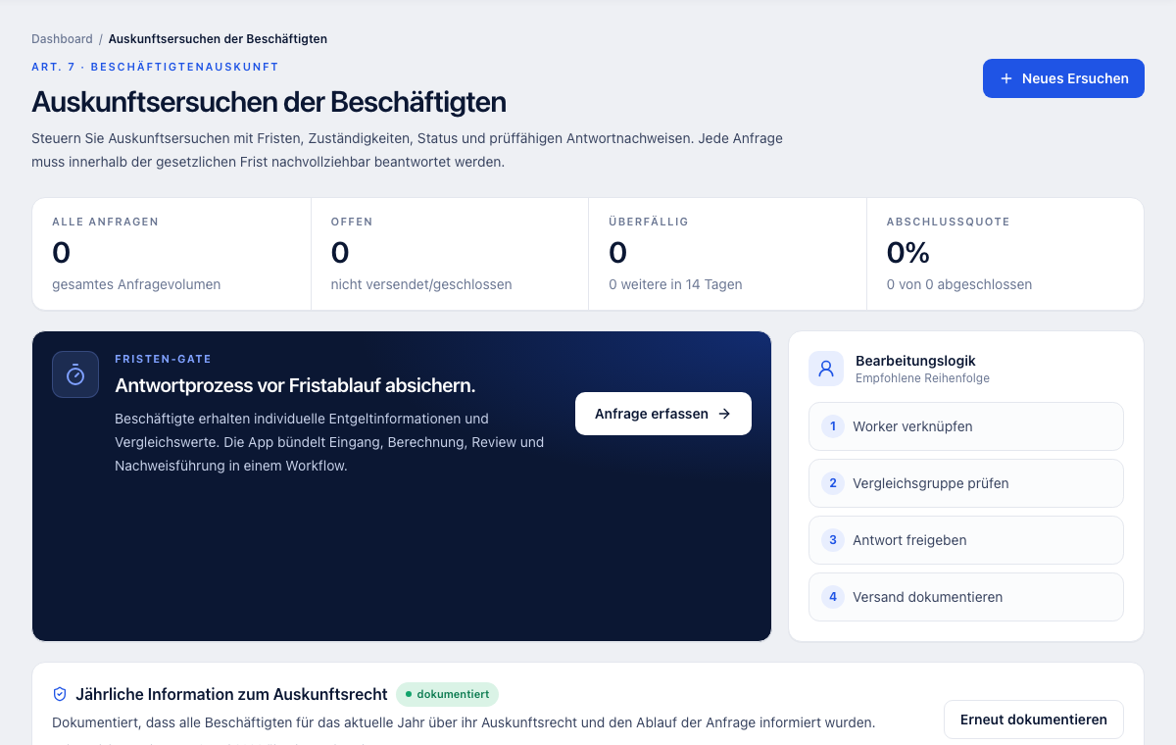Click the Alle Anfragen stat card
This screenshot has width=1176, height=745.
pos(171,254)
